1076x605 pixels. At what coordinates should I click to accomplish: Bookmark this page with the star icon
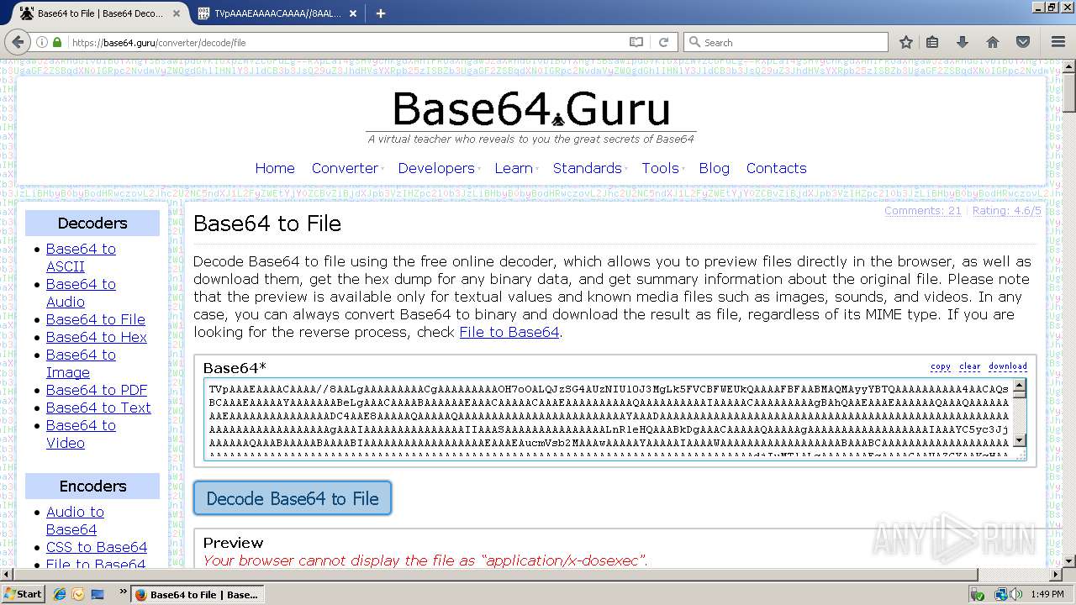pos(906,42)
